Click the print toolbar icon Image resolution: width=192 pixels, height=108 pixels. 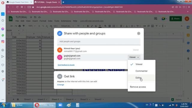(19, 26)
